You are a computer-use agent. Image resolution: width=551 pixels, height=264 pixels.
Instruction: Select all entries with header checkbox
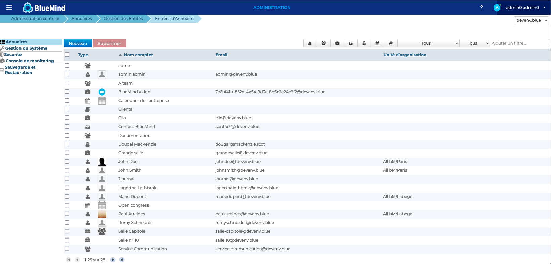[x=67, y=55]
